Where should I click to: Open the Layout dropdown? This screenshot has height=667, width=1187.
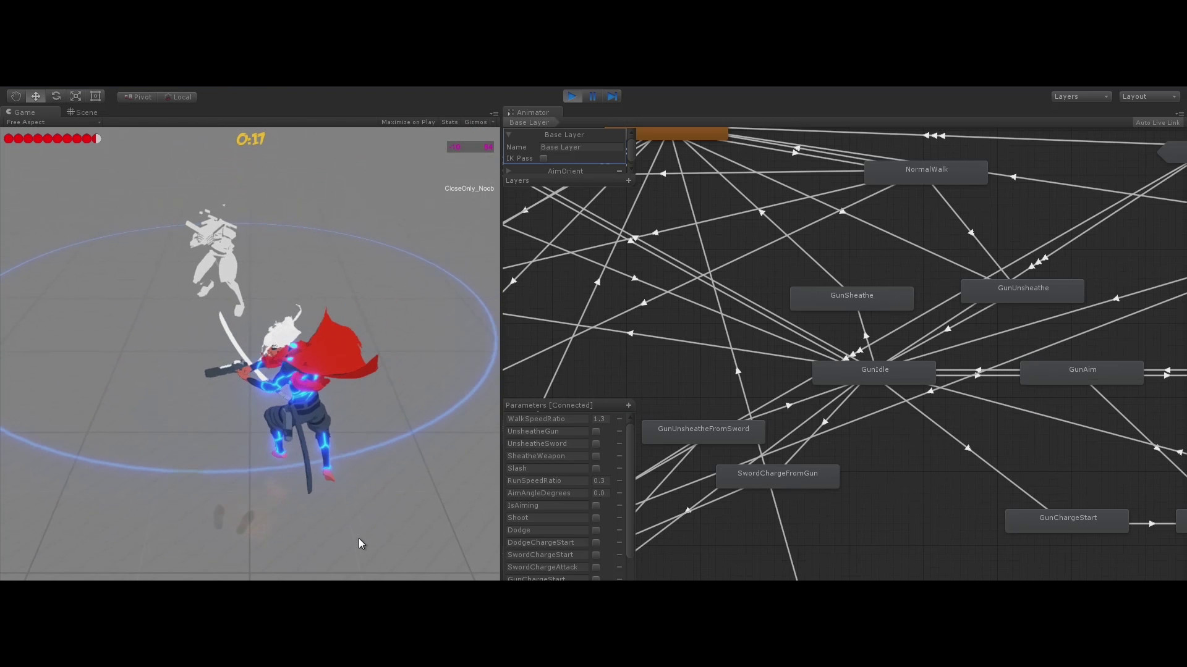click(x=1149, y=96)
